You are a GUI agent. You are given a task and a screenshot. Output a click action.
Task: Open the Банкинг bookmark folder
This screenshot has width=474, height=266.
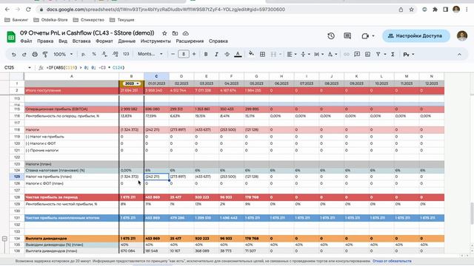16,20
